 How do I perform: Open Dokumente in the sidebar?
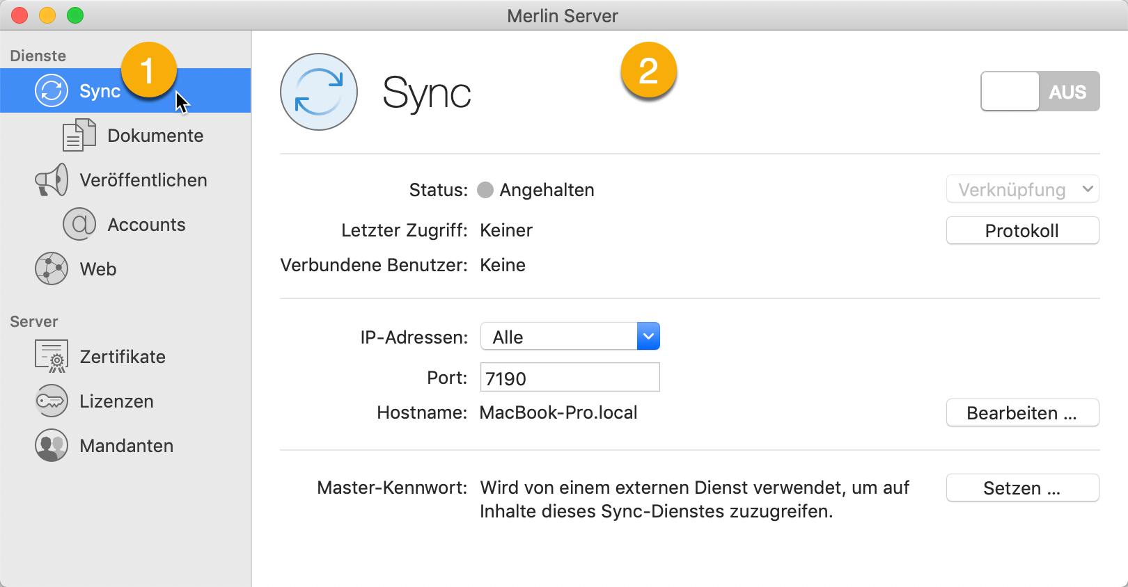pyautogui.click(x=125, y=135)
